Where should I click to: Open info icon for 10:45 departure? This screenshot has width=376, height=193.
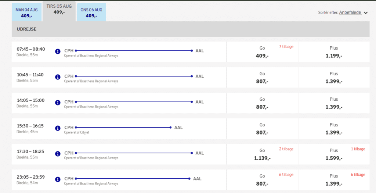(58, 77)
